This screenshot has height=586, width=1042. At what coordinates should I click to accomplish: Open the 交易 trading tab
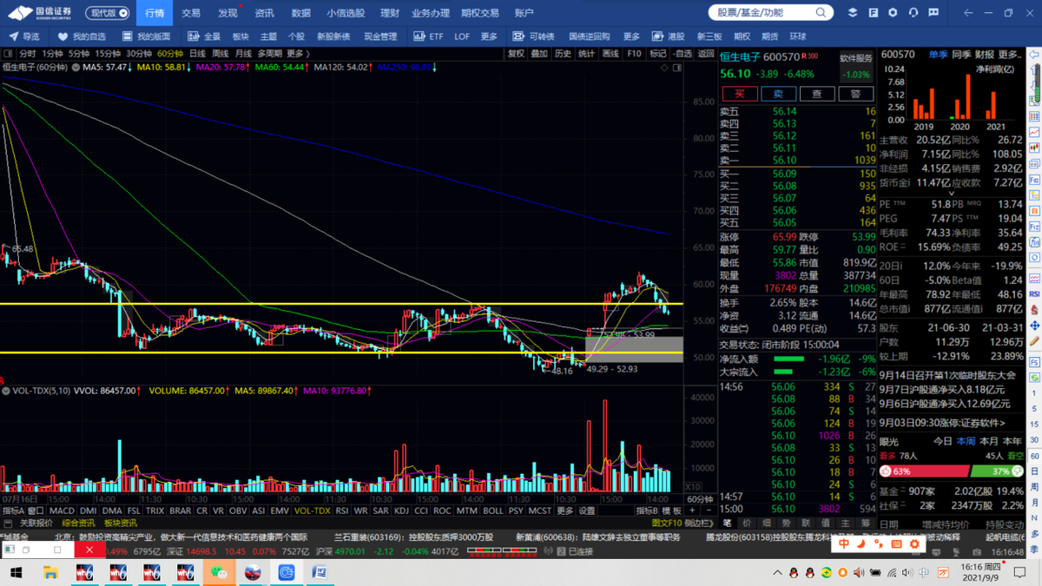pyautogui.click(x=191, y=13)
